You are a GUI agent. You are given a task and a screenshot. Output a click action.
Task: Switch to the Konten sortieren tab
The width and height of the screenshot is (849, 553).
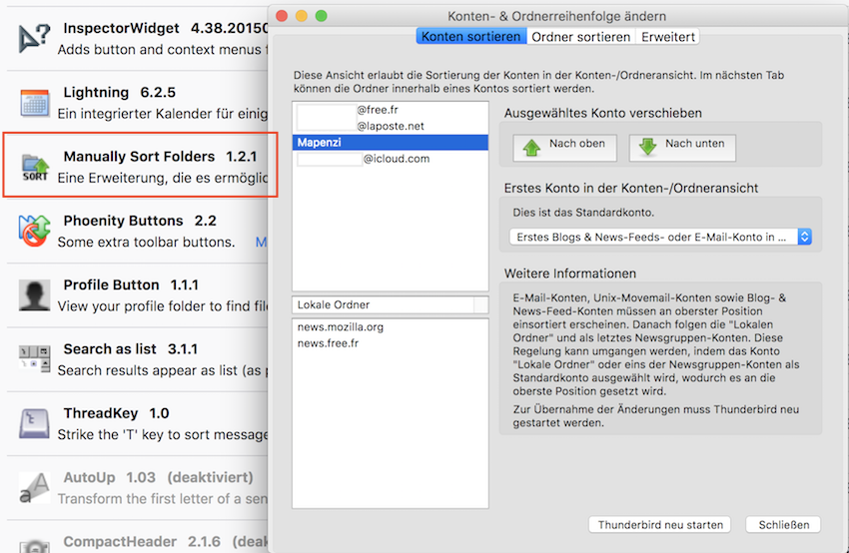tap(471, 37)
